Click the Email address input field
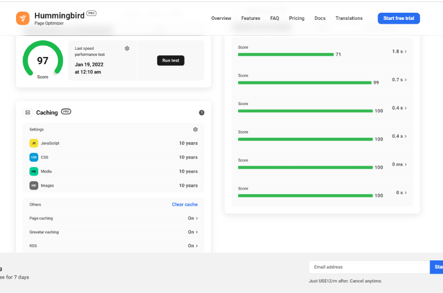Image resolution: width=443 pixels, height=293 pixels. (x=369, y=267)
